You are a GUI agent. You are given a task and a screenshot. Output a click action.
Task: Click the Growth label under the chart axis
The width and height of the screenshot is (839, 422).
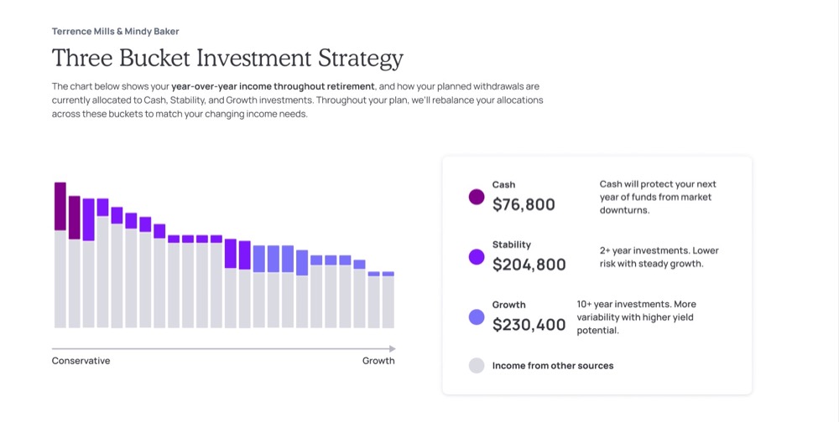point(378,361)
